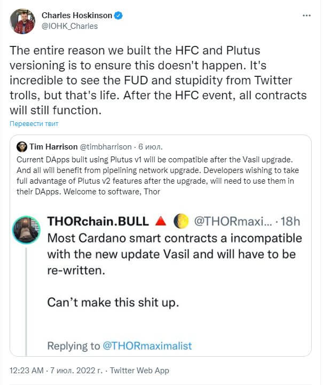Image resolution: width=323 pixels, height=385 pixels.
Task: Click the THORchain.BULL profile avatar
Action: [x=26, y=230]
